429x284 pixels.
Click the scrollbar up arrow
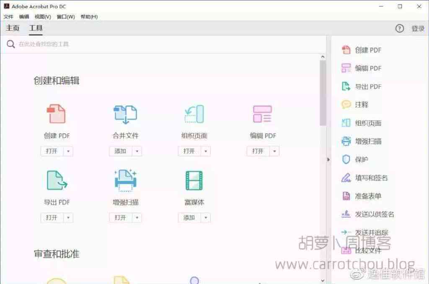click(323, 57)
